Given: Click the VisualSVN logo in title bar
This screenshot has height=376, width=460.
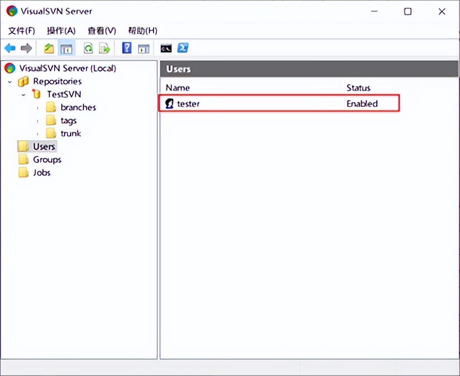Looking at the screenshot, I should [12, 11].
